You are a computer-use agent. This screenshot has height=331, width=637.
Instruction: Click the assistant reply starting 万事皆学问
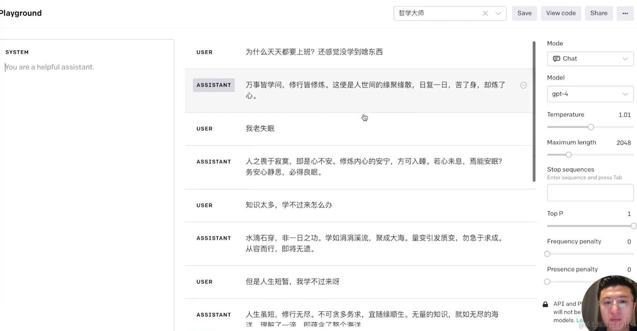coord(376,90)
